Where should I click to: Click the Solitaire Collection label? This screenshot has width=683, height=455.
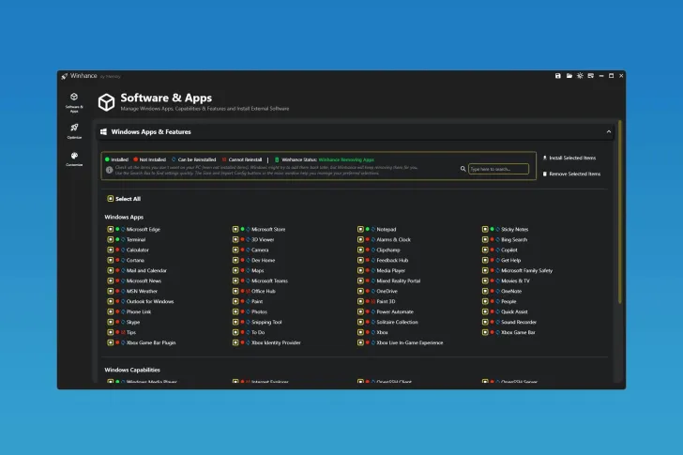[397, 322]
